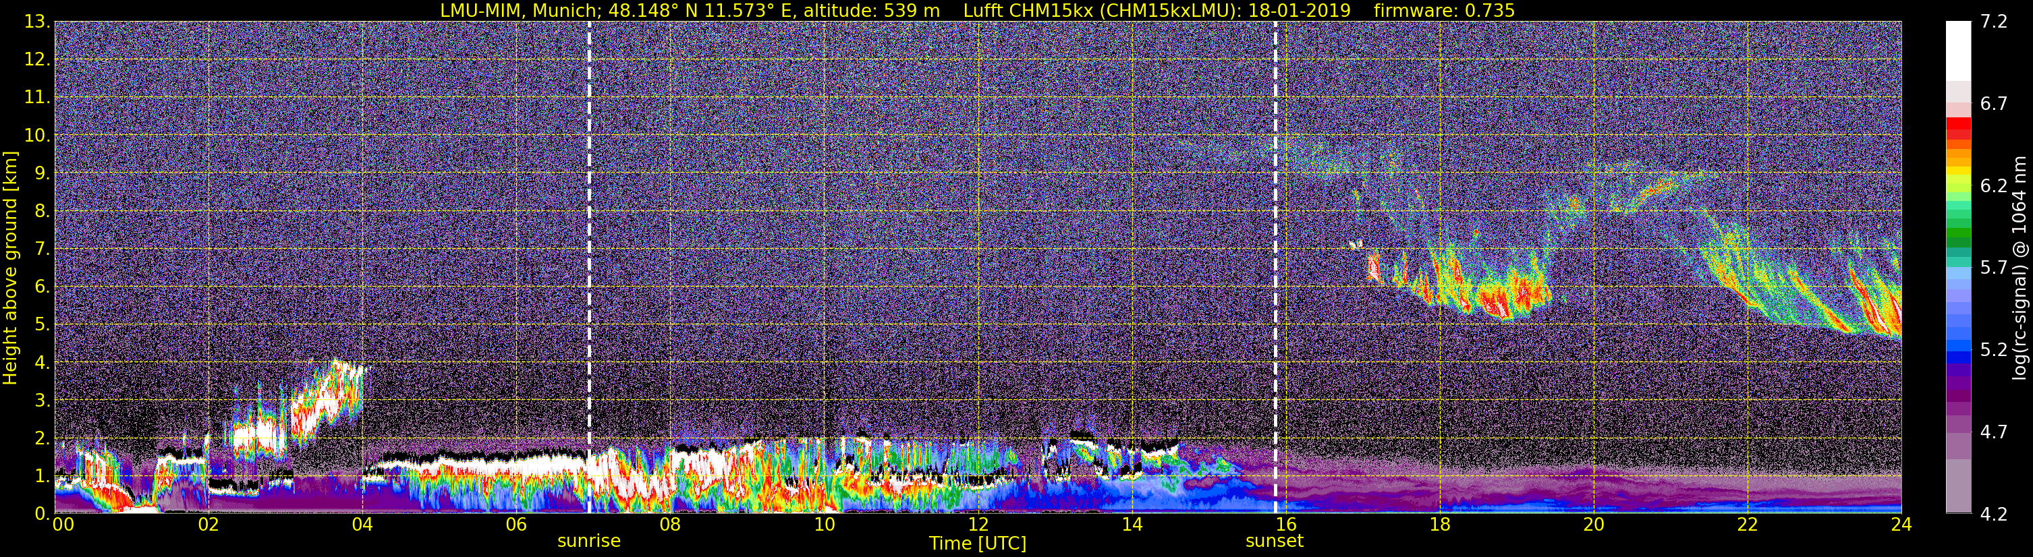Click the time axis tick label 14
Viewport: 2033px width, 557px height.
[x=1132, y=525]
